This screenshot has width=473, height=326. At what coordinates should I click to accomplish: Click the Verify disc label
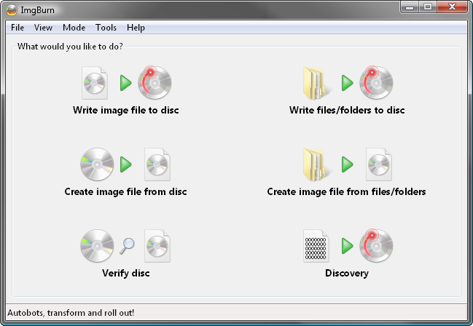126,274
